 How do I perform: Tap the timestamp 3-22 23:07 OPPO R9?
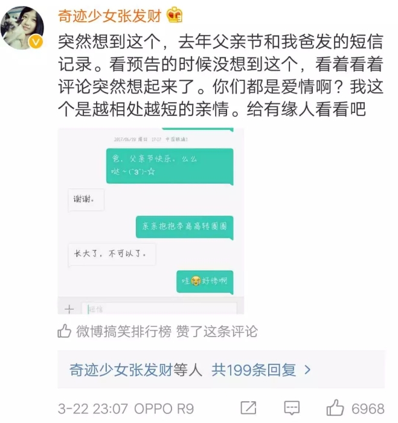pos(126,408)
